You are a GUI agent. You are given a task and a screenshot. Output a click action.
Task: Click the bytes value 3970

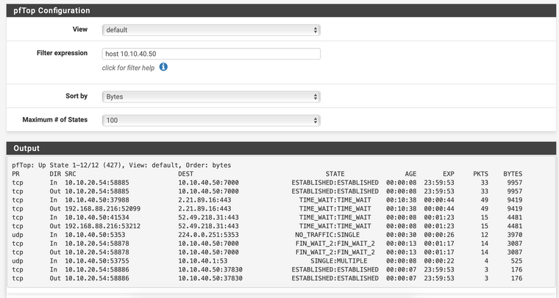coord(515,235)
